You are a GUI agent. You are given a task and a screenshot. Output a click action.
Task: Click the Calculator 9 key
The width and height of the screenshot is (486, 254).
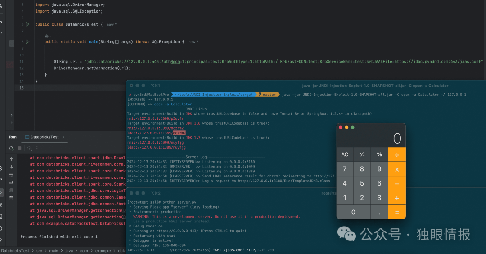coord(379,169)
